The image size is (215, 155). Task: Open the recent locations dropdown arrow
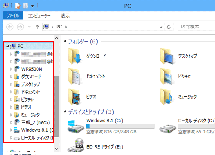(29, 27)
